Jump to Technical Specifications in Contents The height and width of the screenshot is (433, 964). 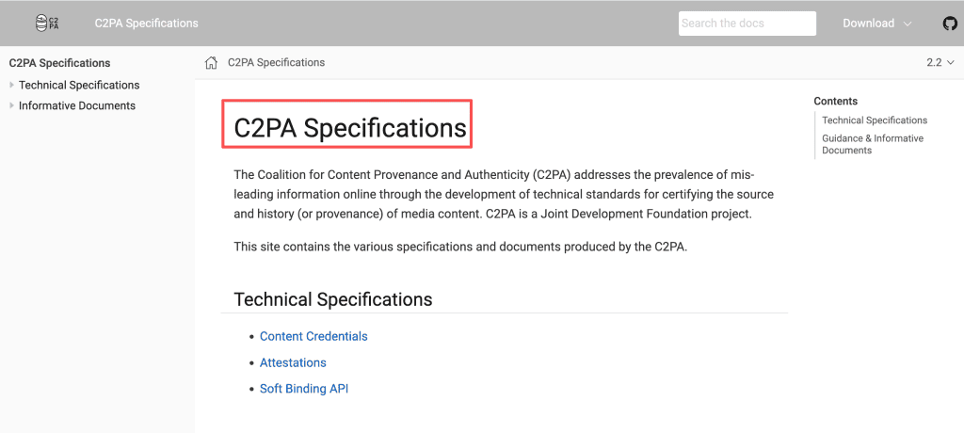click(875, 120)
